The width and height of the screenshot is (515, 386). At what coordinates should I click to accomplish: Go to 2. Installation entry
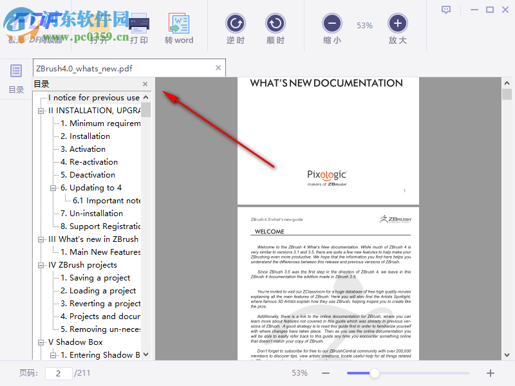tap(85, 136)
